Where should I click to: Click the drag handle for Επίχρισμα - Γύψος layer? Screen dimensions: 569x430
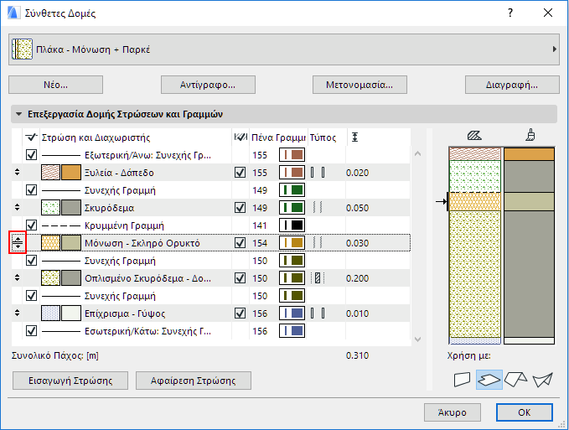point(17,313)
